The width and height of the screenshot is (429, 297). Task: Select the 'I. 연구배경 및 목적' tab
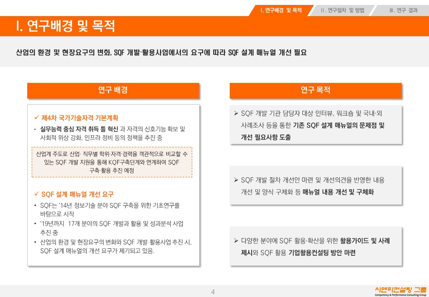pos(281,10)
